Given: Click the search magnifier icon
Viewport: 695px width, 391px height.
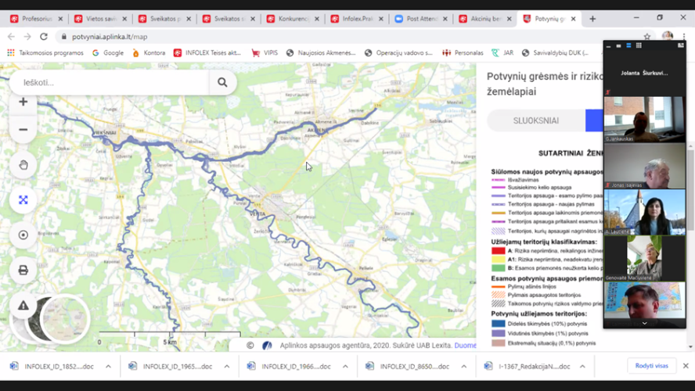Looking at the screenshot, I should (222, 82).
